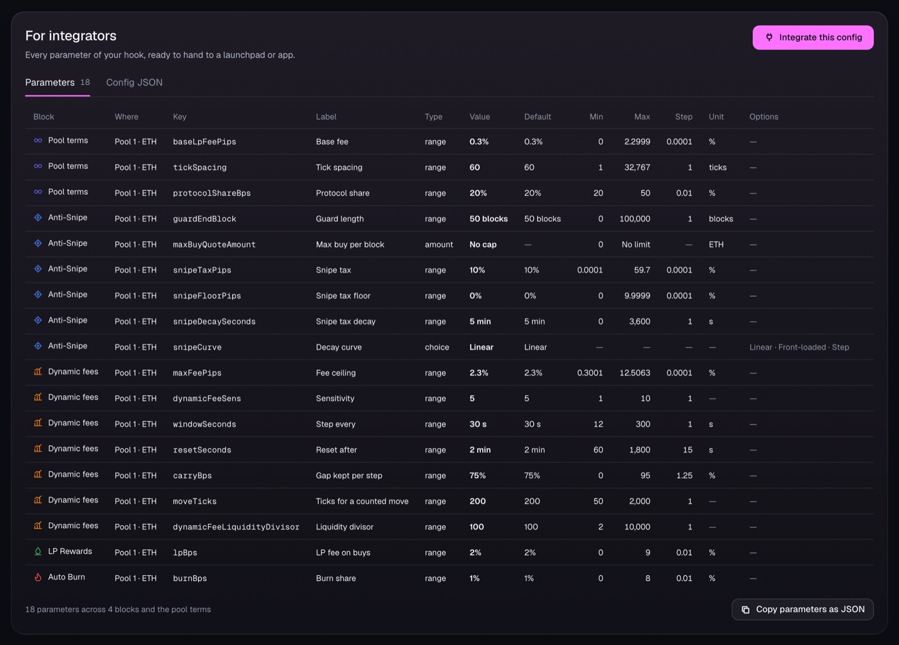Click the Liquidity divisor label
Image resolution: width=899 pixels, height=645 pixels.
coord(344,527)
